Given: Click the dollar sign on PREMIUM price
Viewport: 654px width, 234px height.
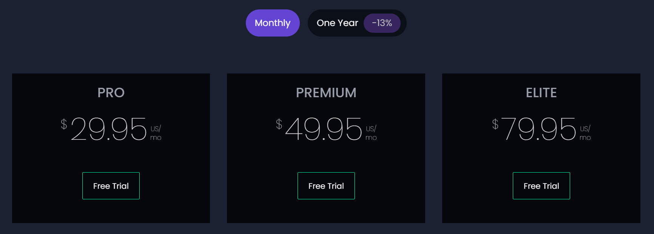Looking at the screenshot, I should point(279,124).
